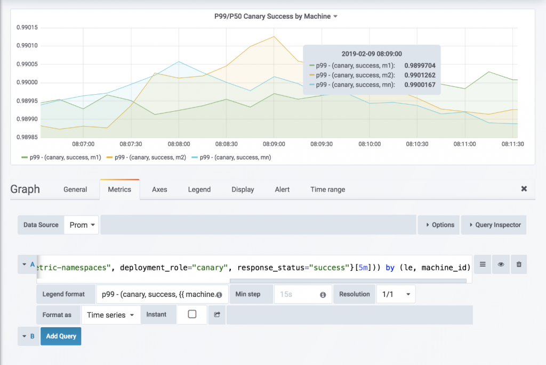Switch to the Axes tab
Image resolution: width=546 pixels, height=365 pixels.
click(x=159, y=189)
